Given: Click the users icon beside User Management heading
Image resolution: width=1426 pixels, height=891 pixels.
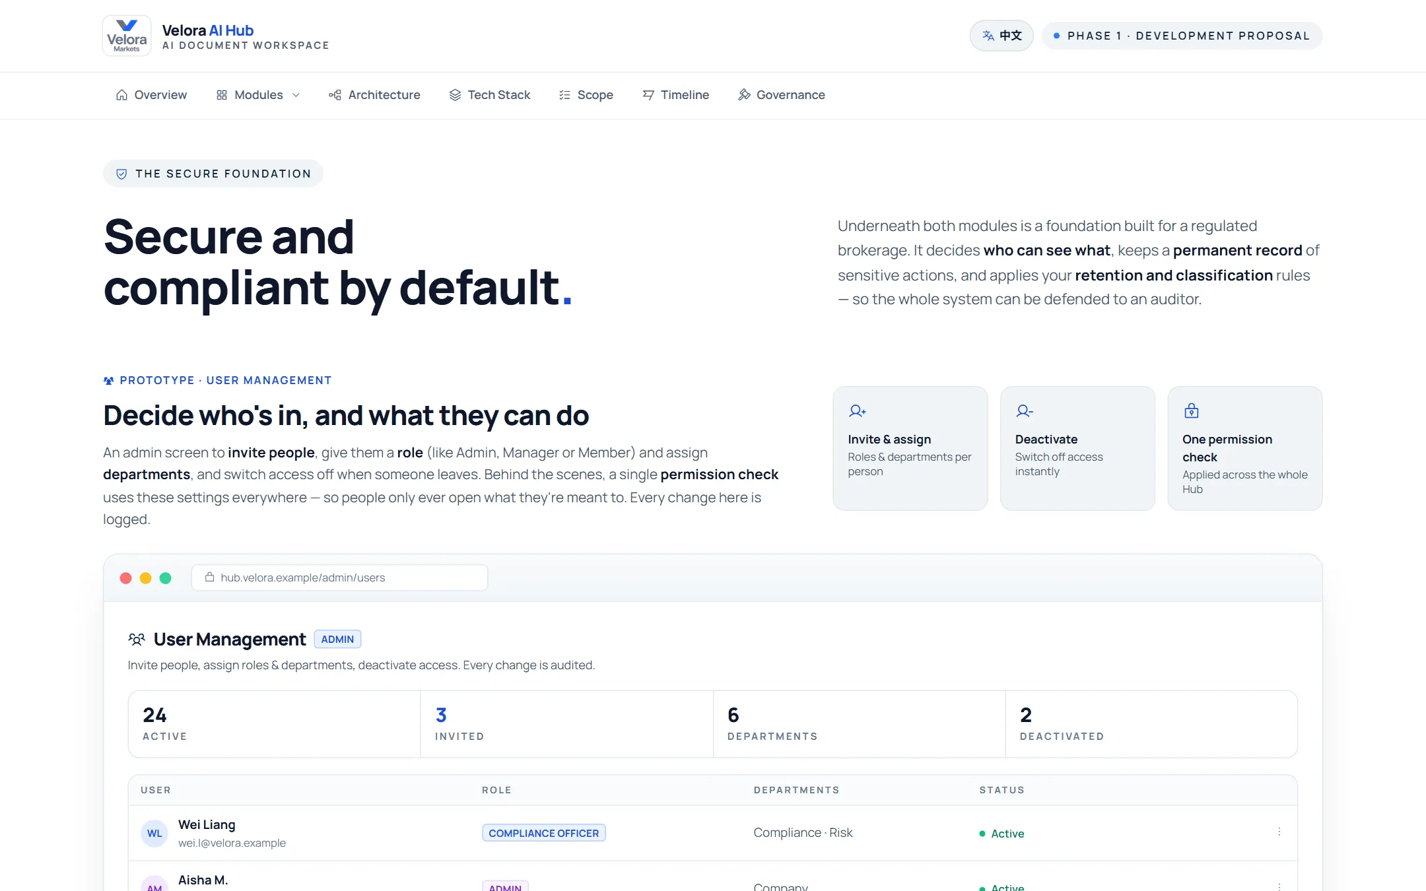Looking at the screenshot, I should [137, 639].
